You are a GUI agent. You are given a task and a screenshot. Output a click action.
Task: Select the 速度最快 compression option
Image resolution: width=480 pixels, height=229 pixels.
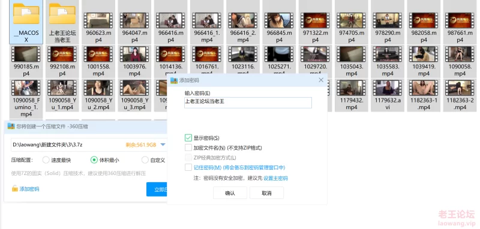coord(46,159)
